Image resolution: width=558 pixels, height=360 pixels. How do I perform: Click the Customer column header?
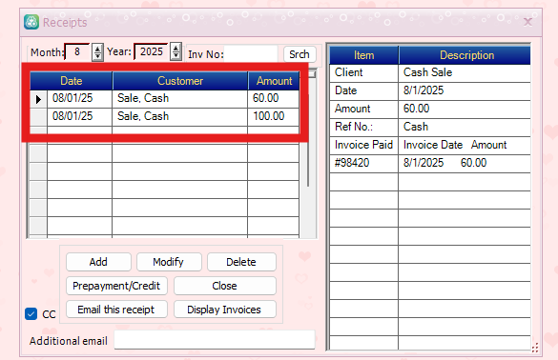[x=180, y=81]
